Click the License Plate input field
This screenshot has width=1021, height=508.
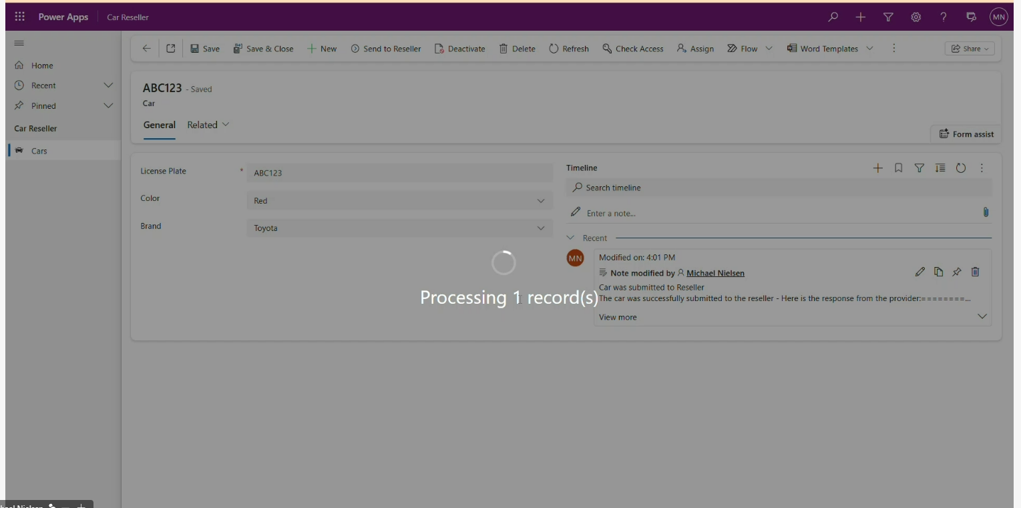coord(399,173)
